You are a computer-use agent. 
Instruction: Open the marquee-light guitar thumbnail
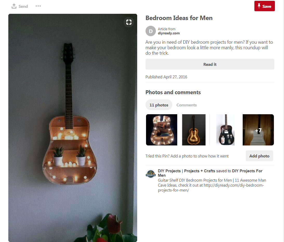[194, 130]
